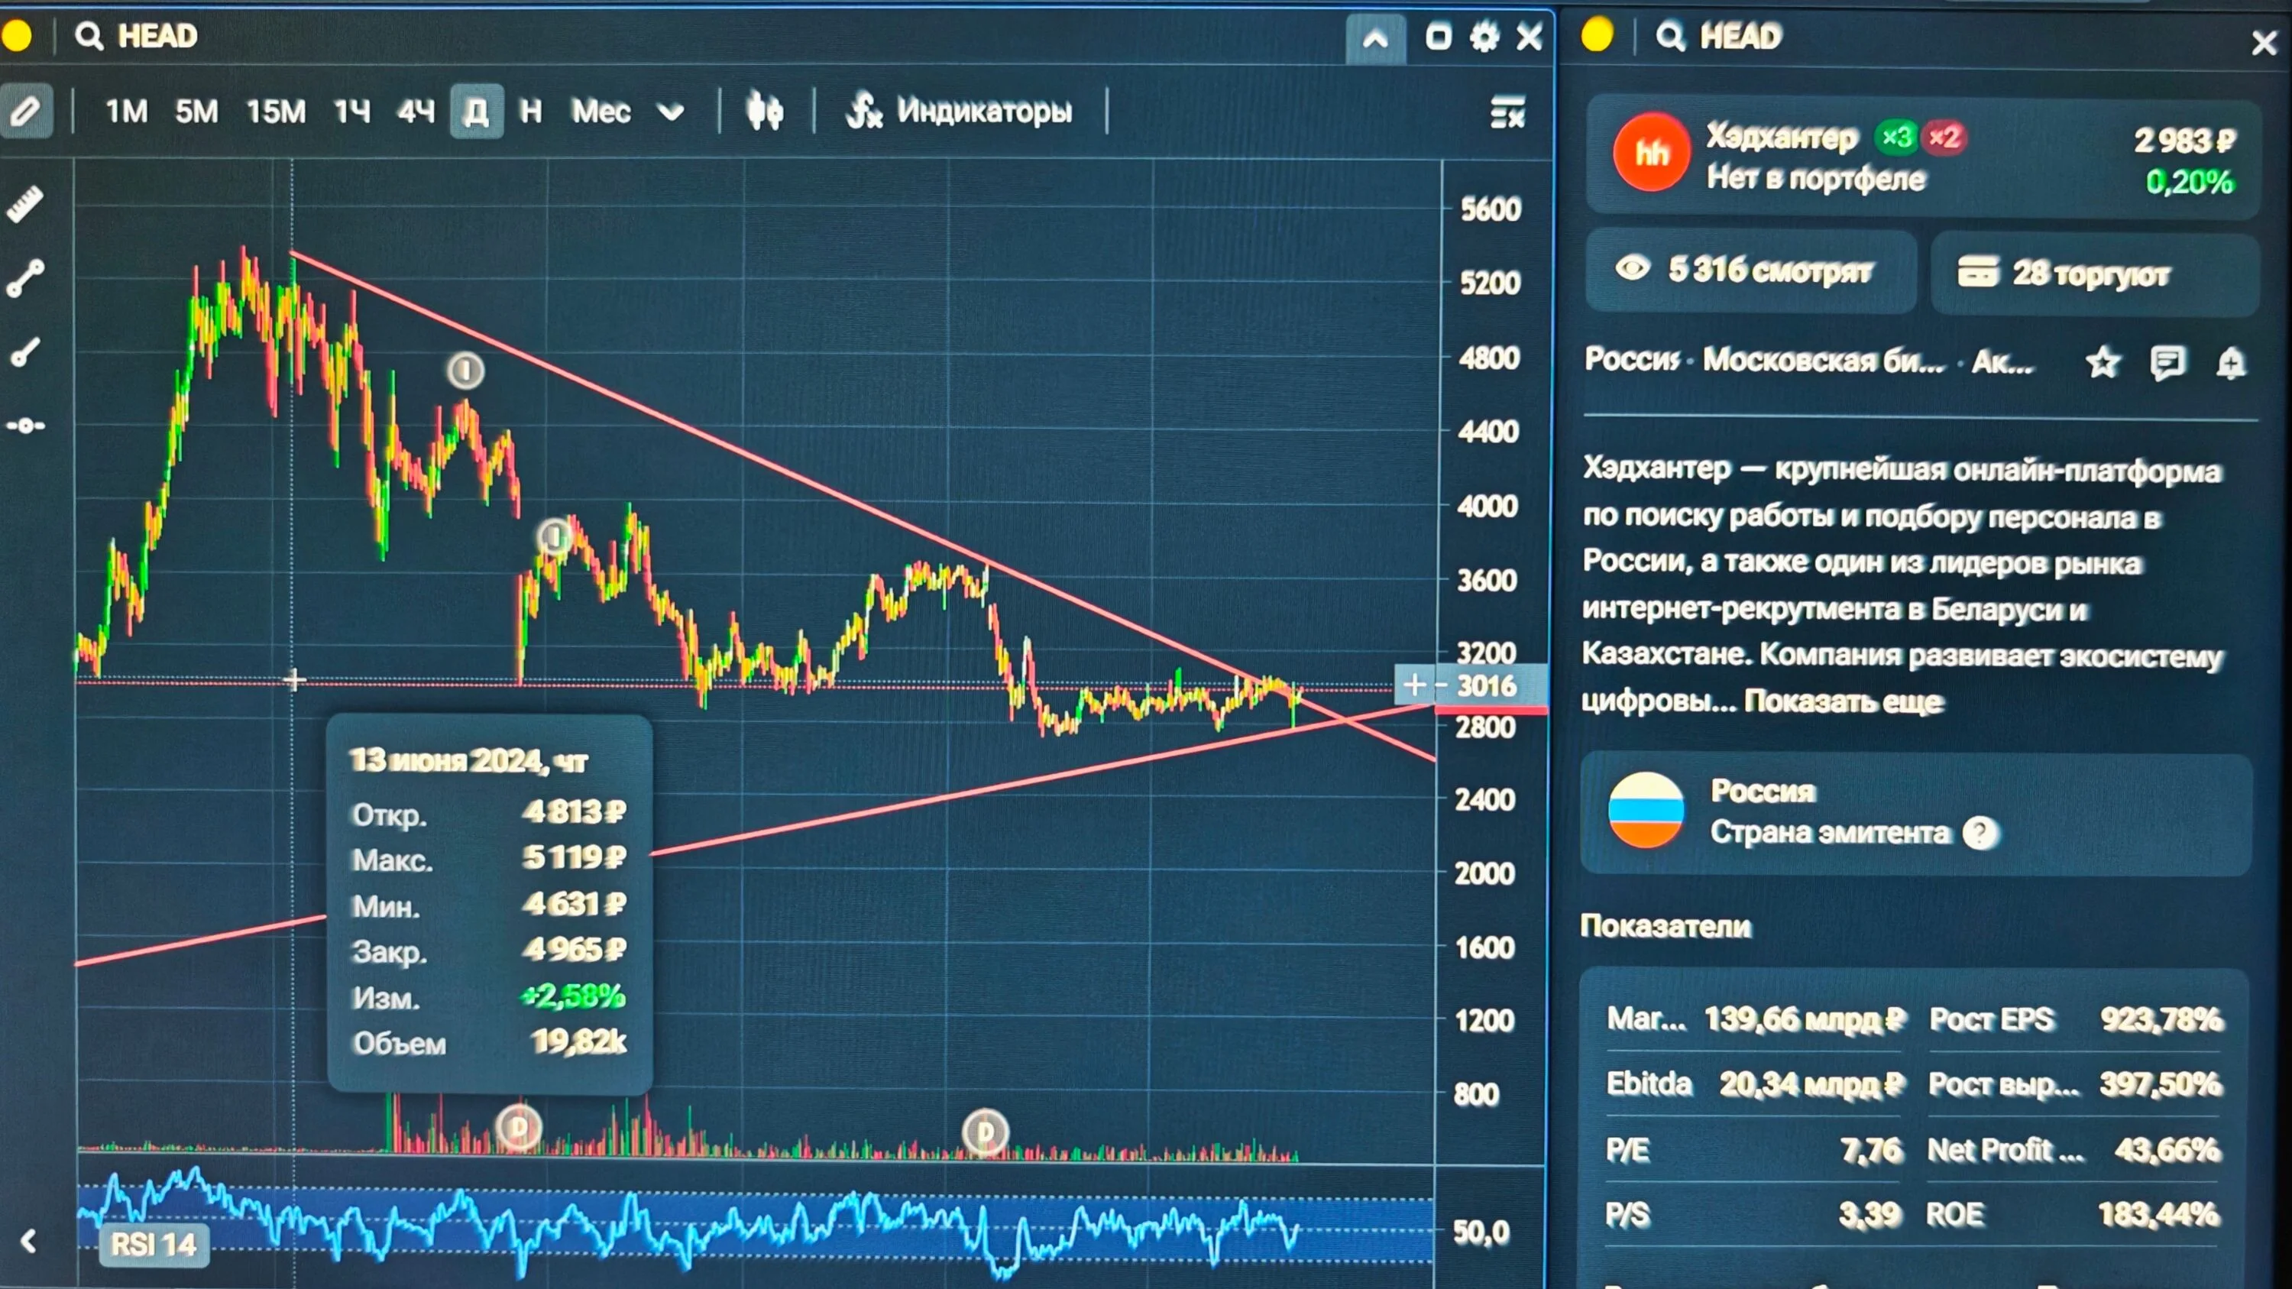Switch chart to 4Ч timeframe
The width and height of the screenshot is (2292, 1289).
tap(416, 112)
